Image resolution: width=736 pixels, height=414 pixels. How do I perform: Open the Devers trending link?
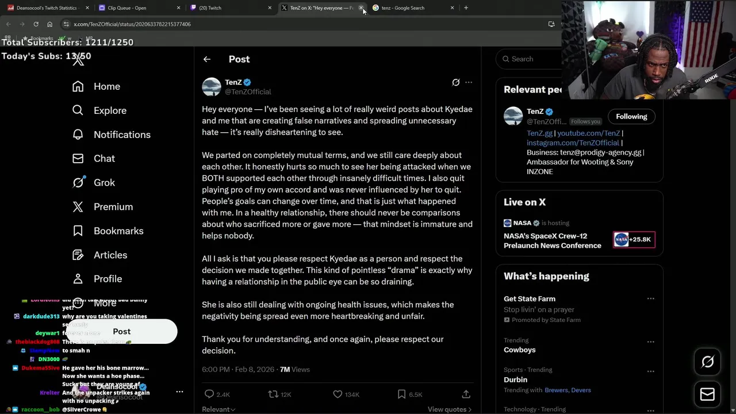point(581,390)
